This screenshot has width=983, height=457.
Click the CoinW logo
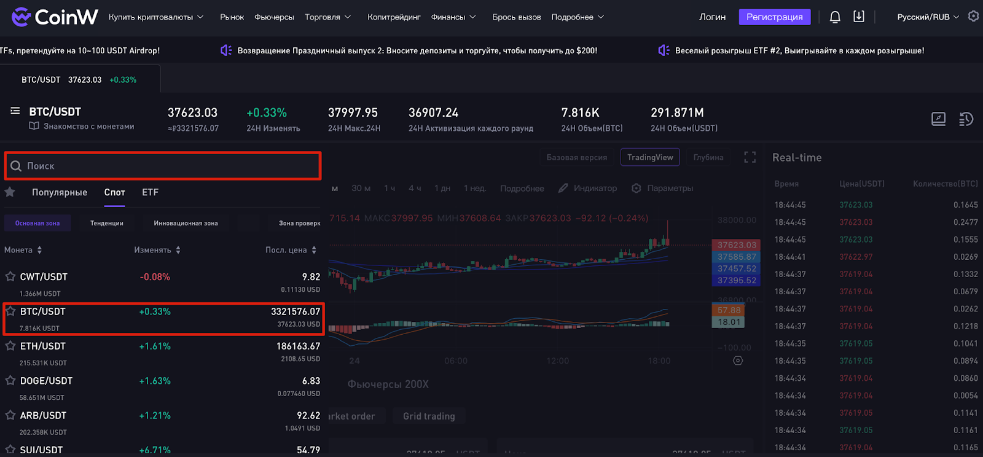(55, 17)
